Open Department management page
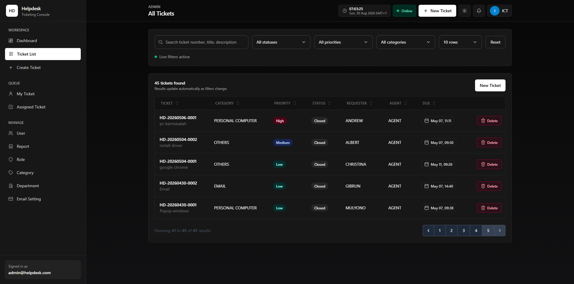This screenshot has width=574, height=284. tap(43, 186)
